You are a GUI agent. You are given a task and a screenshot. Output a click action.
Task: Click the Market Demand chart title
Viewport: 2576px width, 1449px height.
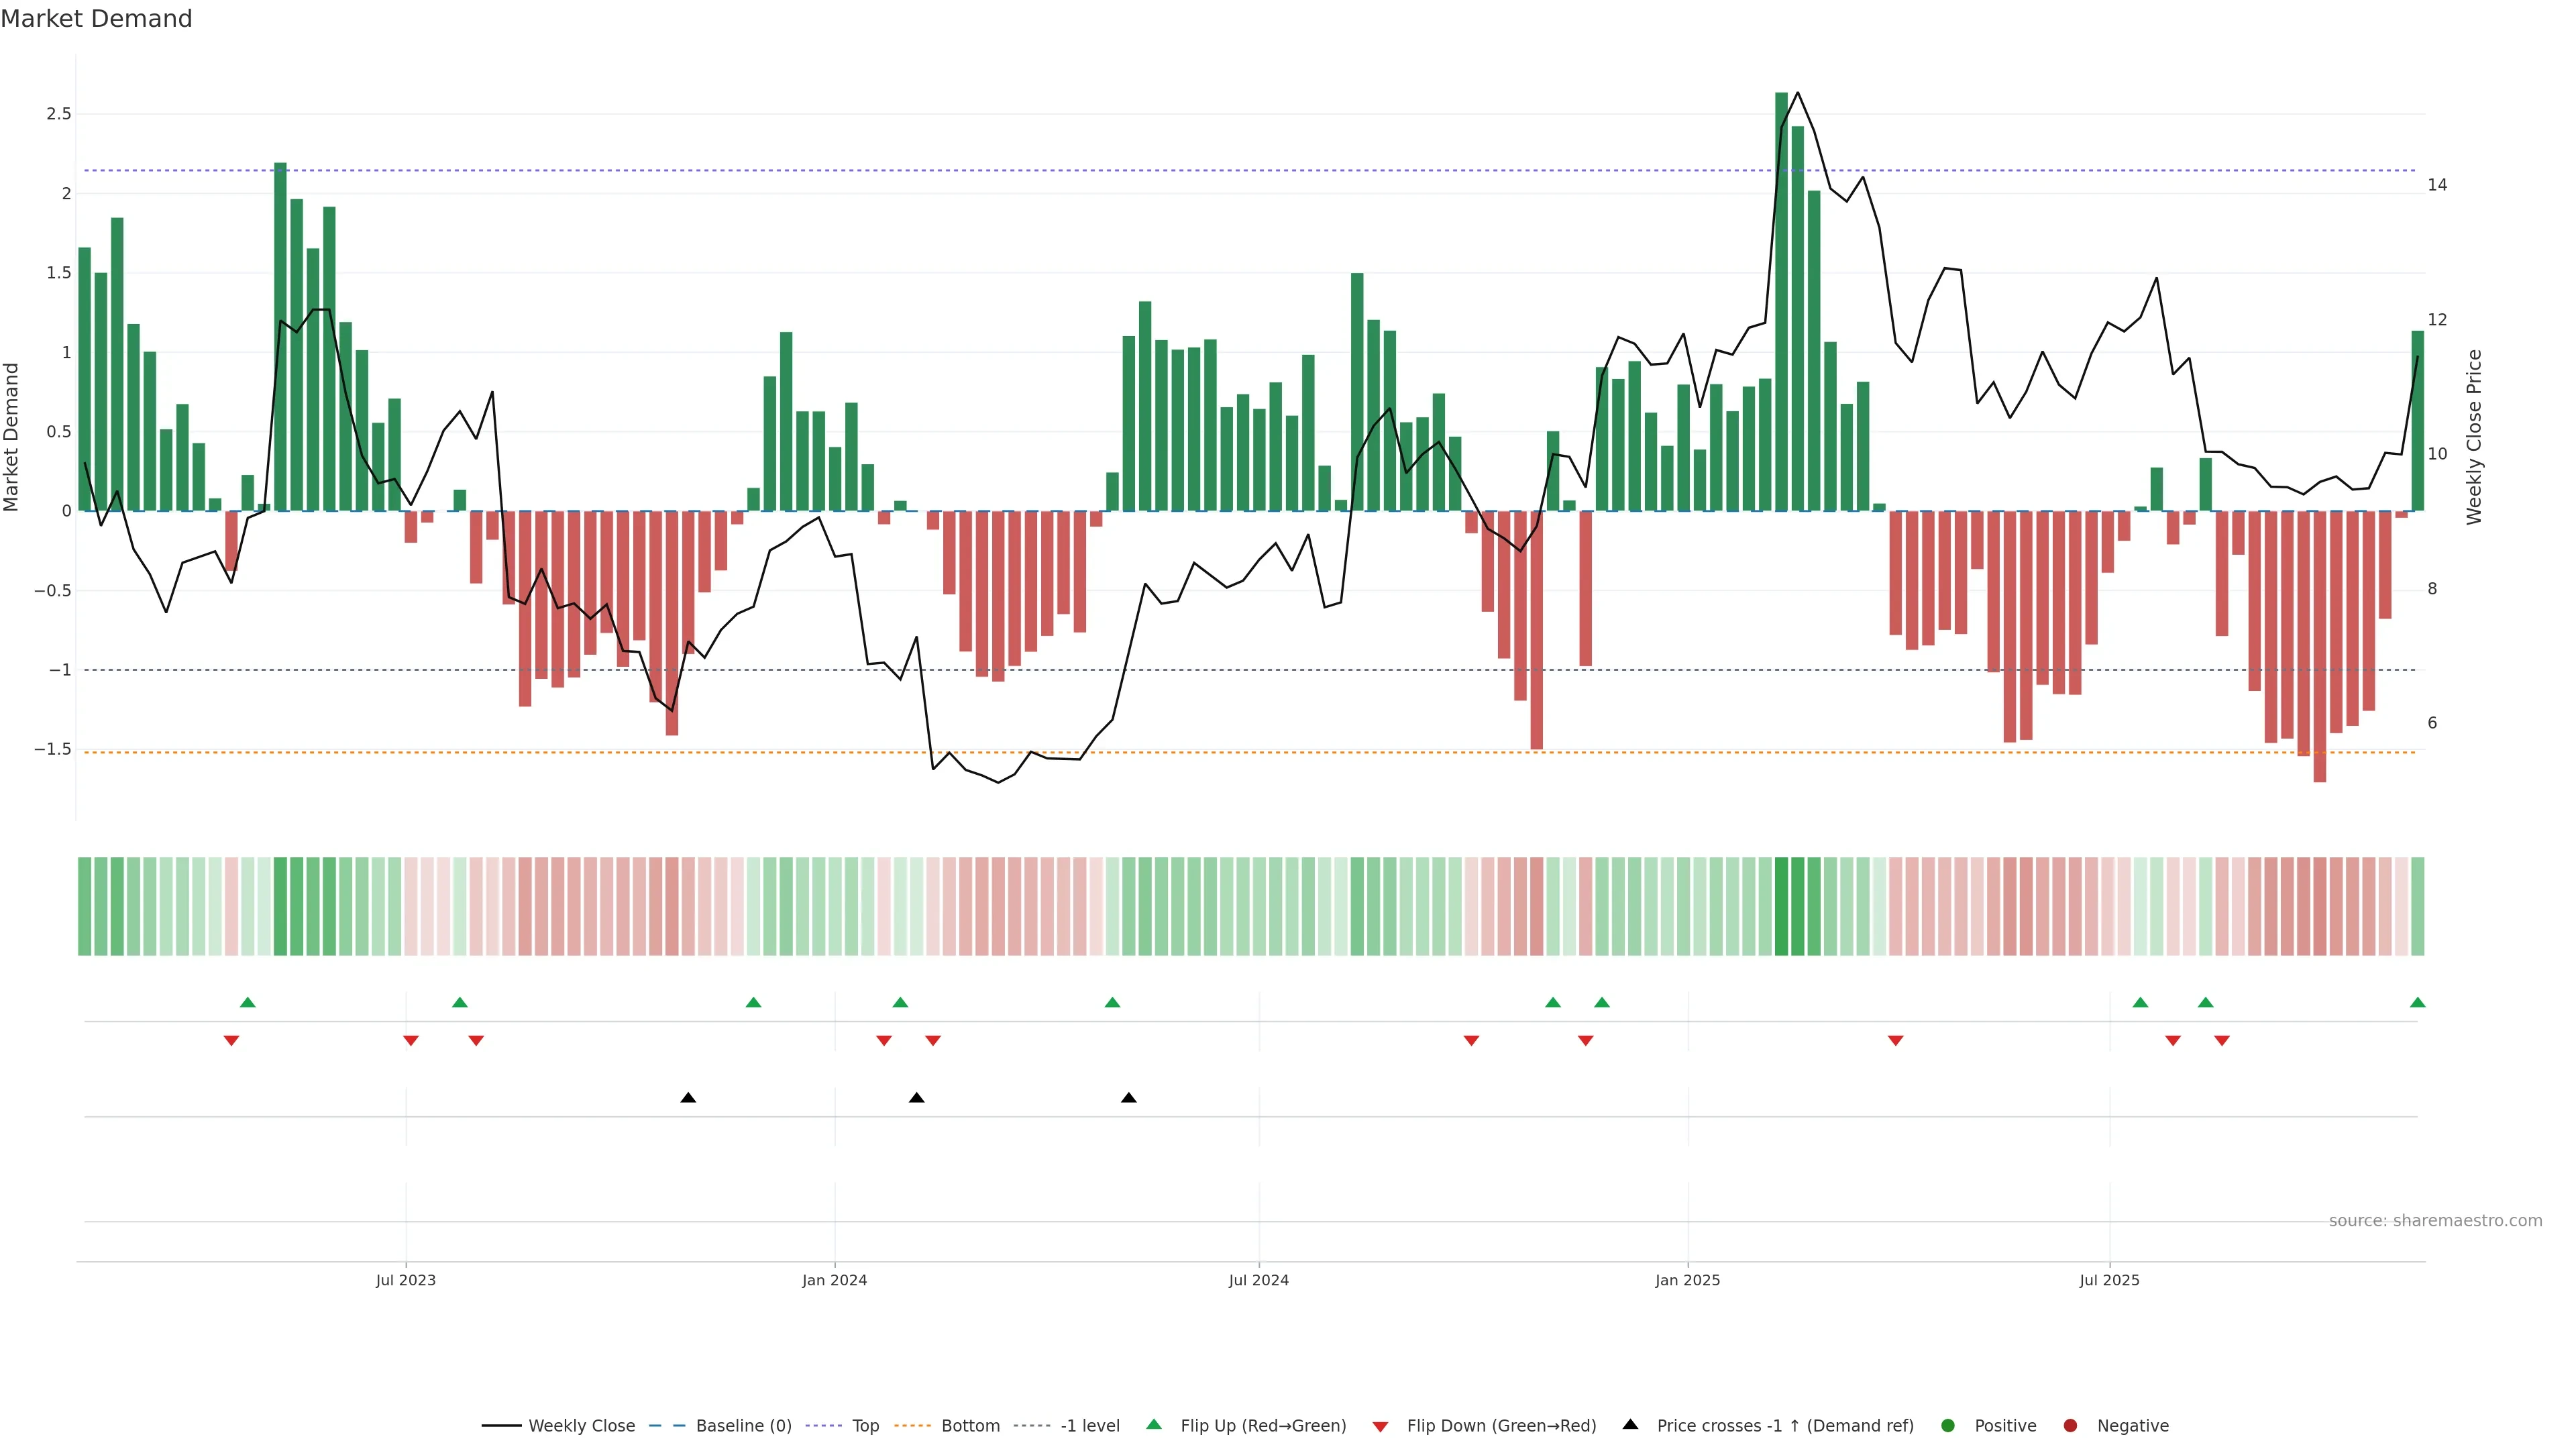tap(96, 19)
